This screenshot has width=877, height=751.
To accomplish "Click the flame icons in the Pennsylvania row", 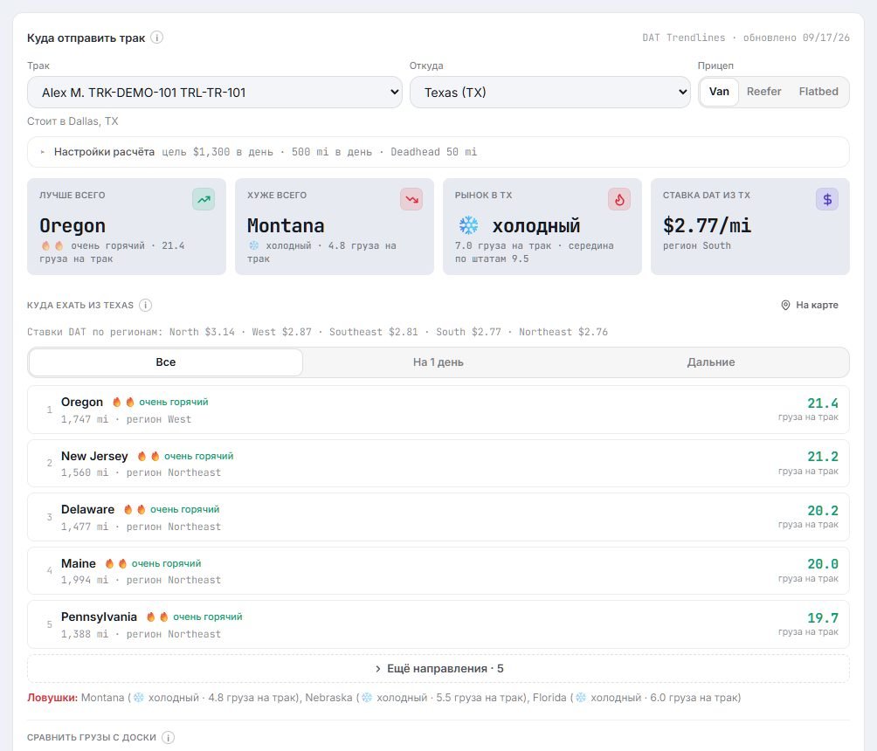I will coord(157,617).
